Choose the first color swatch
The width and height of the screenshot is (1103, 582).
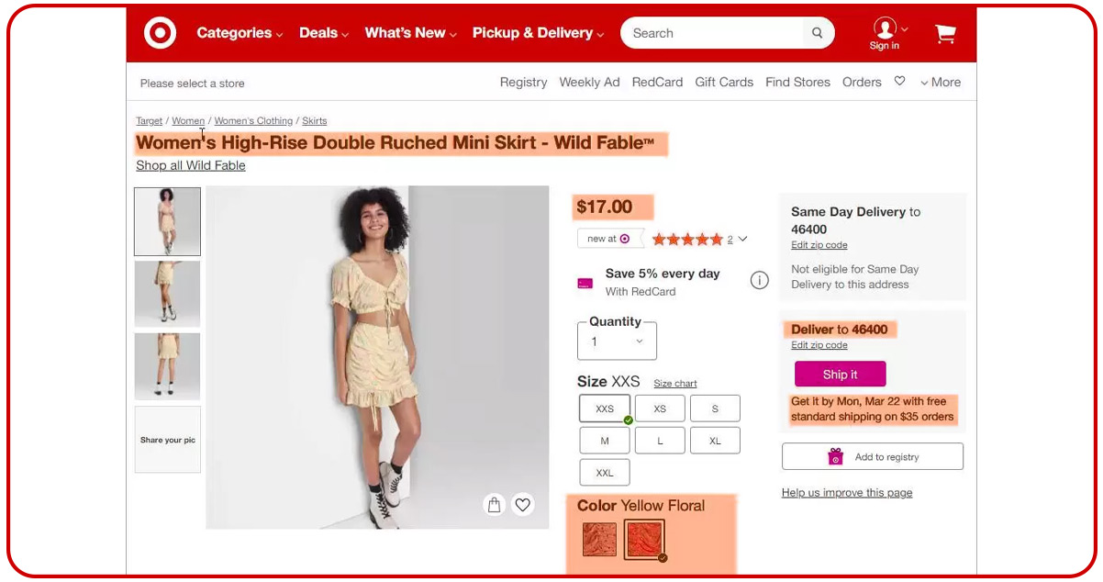tap(599, 539)
